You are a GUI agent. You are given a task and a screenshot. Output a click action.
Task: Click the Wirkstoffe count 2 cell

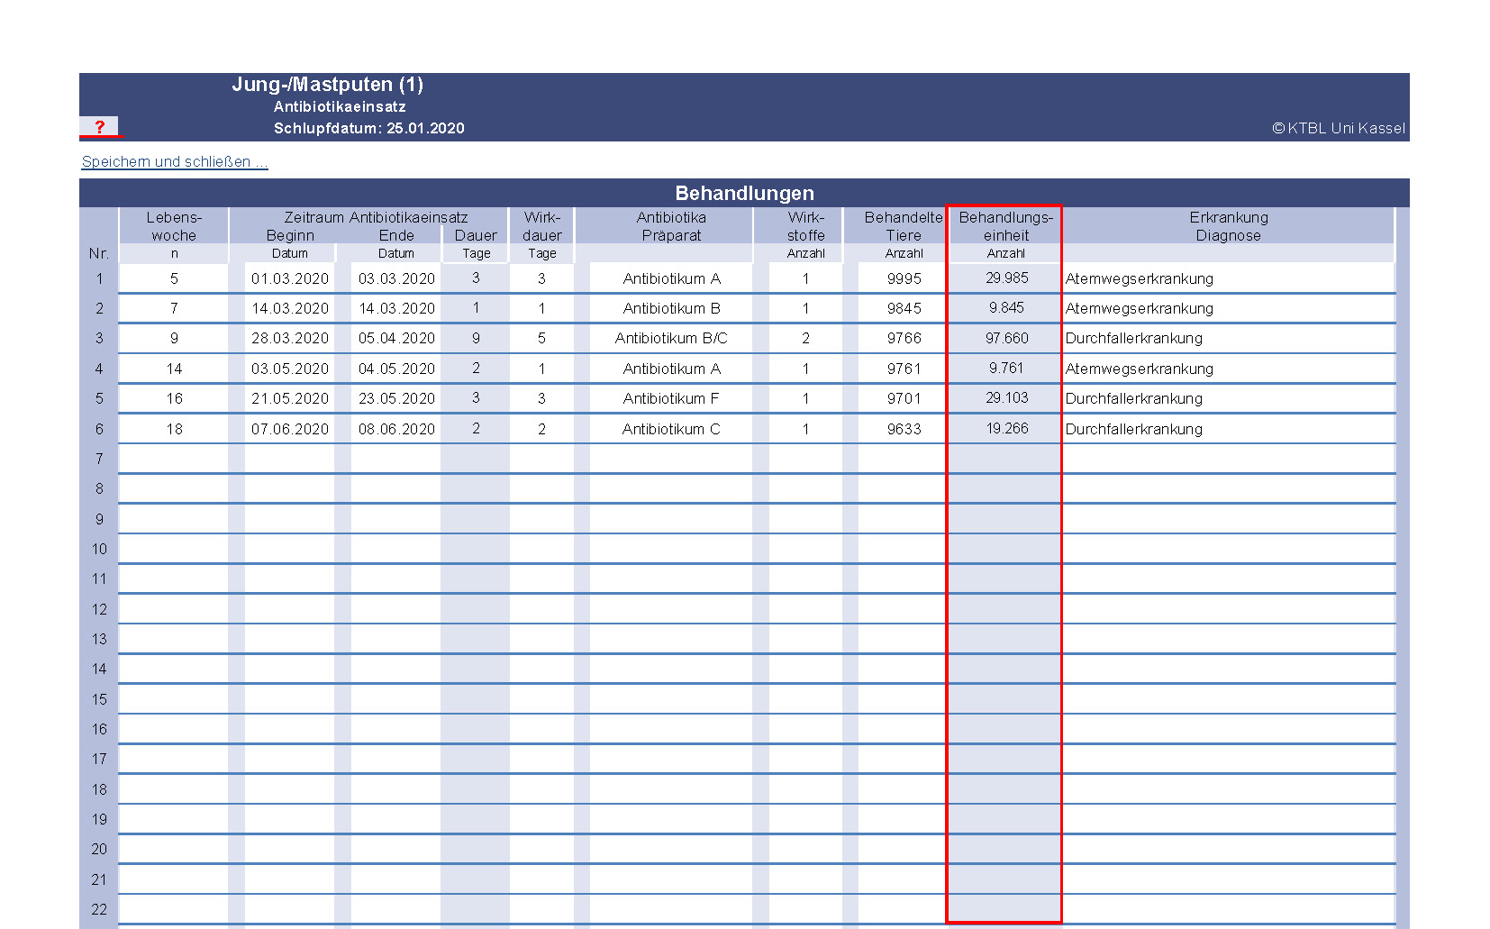pos(805,339)
